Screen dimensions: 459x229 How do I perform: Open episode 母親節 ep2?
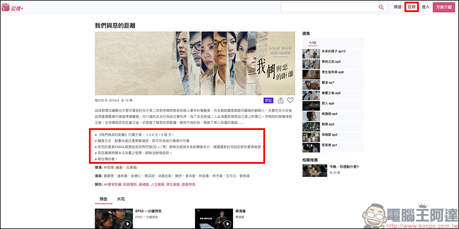coord(333,137)
